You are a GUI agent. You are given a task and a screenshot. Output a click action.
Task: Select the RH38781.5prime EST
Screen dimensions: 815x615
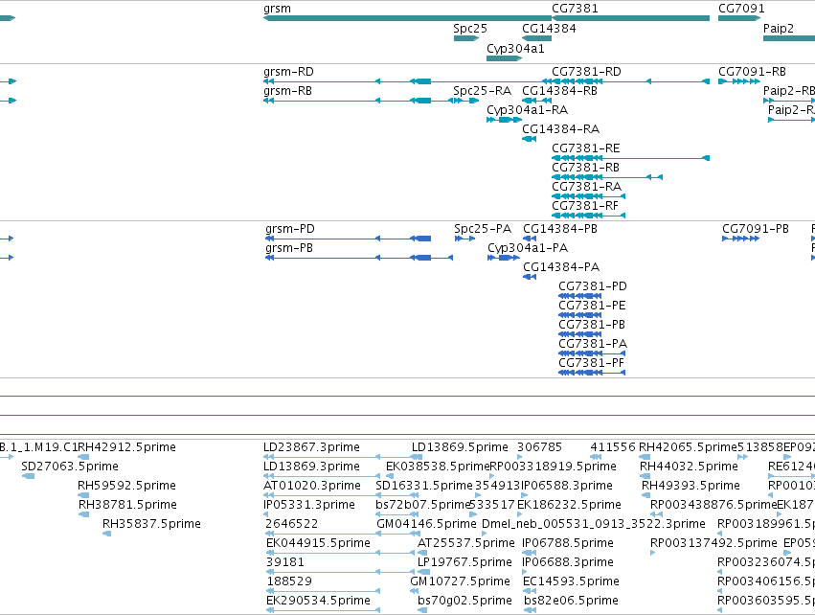[x=83, y=514]
